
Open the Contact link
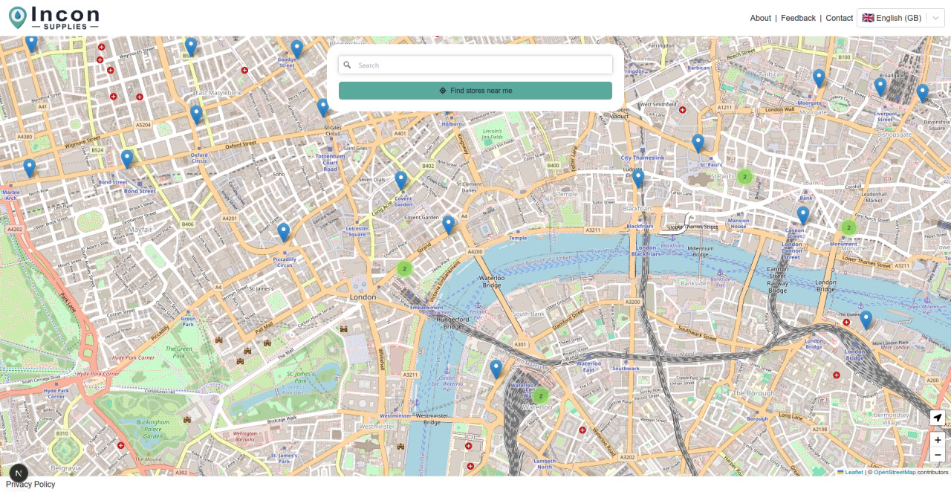point(840,18)
